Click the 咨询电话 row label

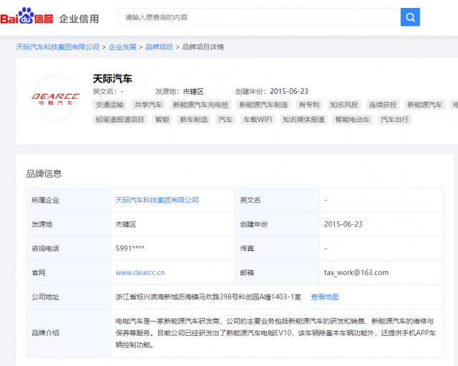pyautogui.click(x=45, y=249)
